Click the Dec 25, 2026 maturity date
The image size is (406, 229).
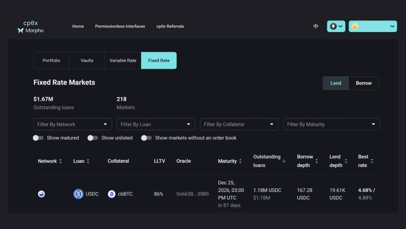(230, 190)
